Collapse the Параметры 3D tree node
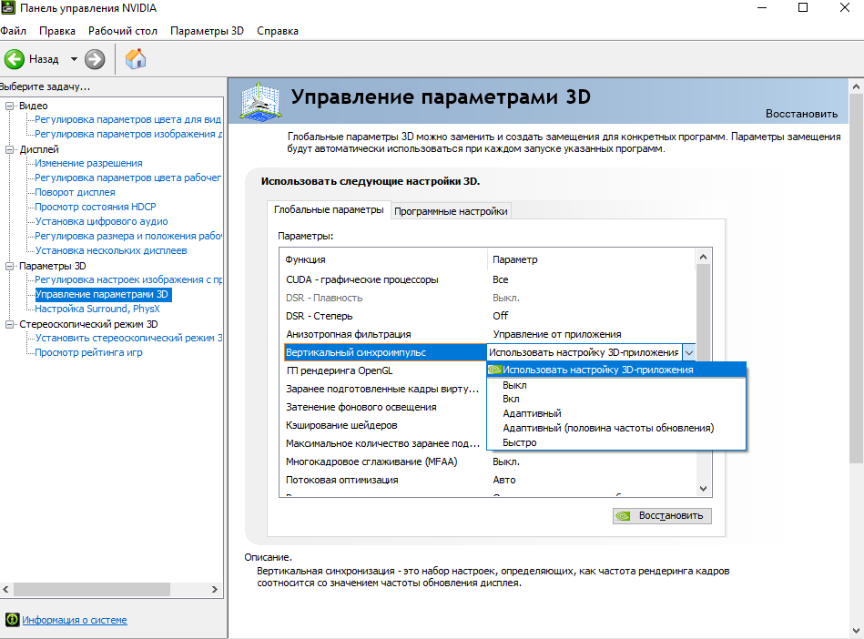Image resolution: width=864 pixels, height=639 pixels. pos(9,266)
